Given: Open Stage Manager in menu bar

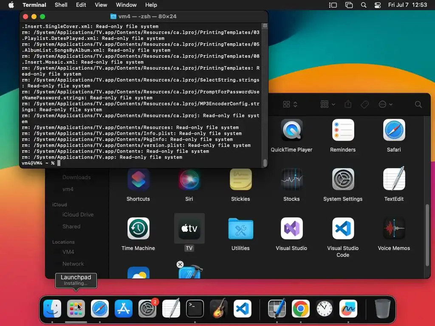Looking at the screenshot, I should (333, 5).
